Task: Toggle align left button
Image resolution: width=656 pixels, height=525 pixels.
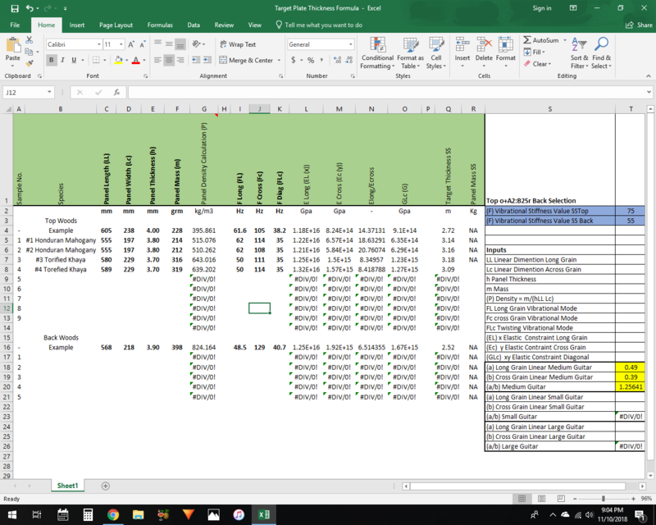Action: pos(157,60)
